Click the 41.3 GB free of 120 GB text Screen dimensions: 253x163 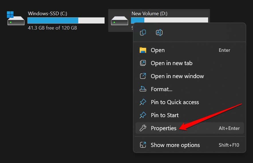pyautogui.click(x=52, y=28)
